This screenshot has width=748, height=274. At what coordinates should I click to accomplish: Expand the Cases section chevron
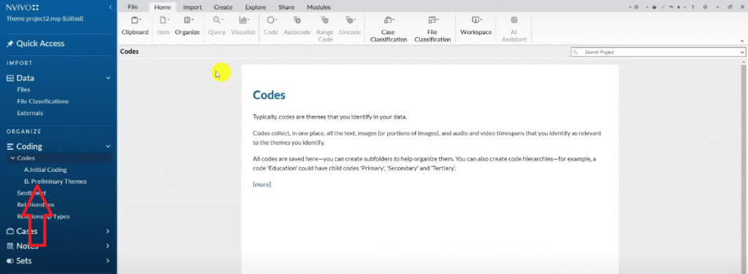click(x=108, y=231)
